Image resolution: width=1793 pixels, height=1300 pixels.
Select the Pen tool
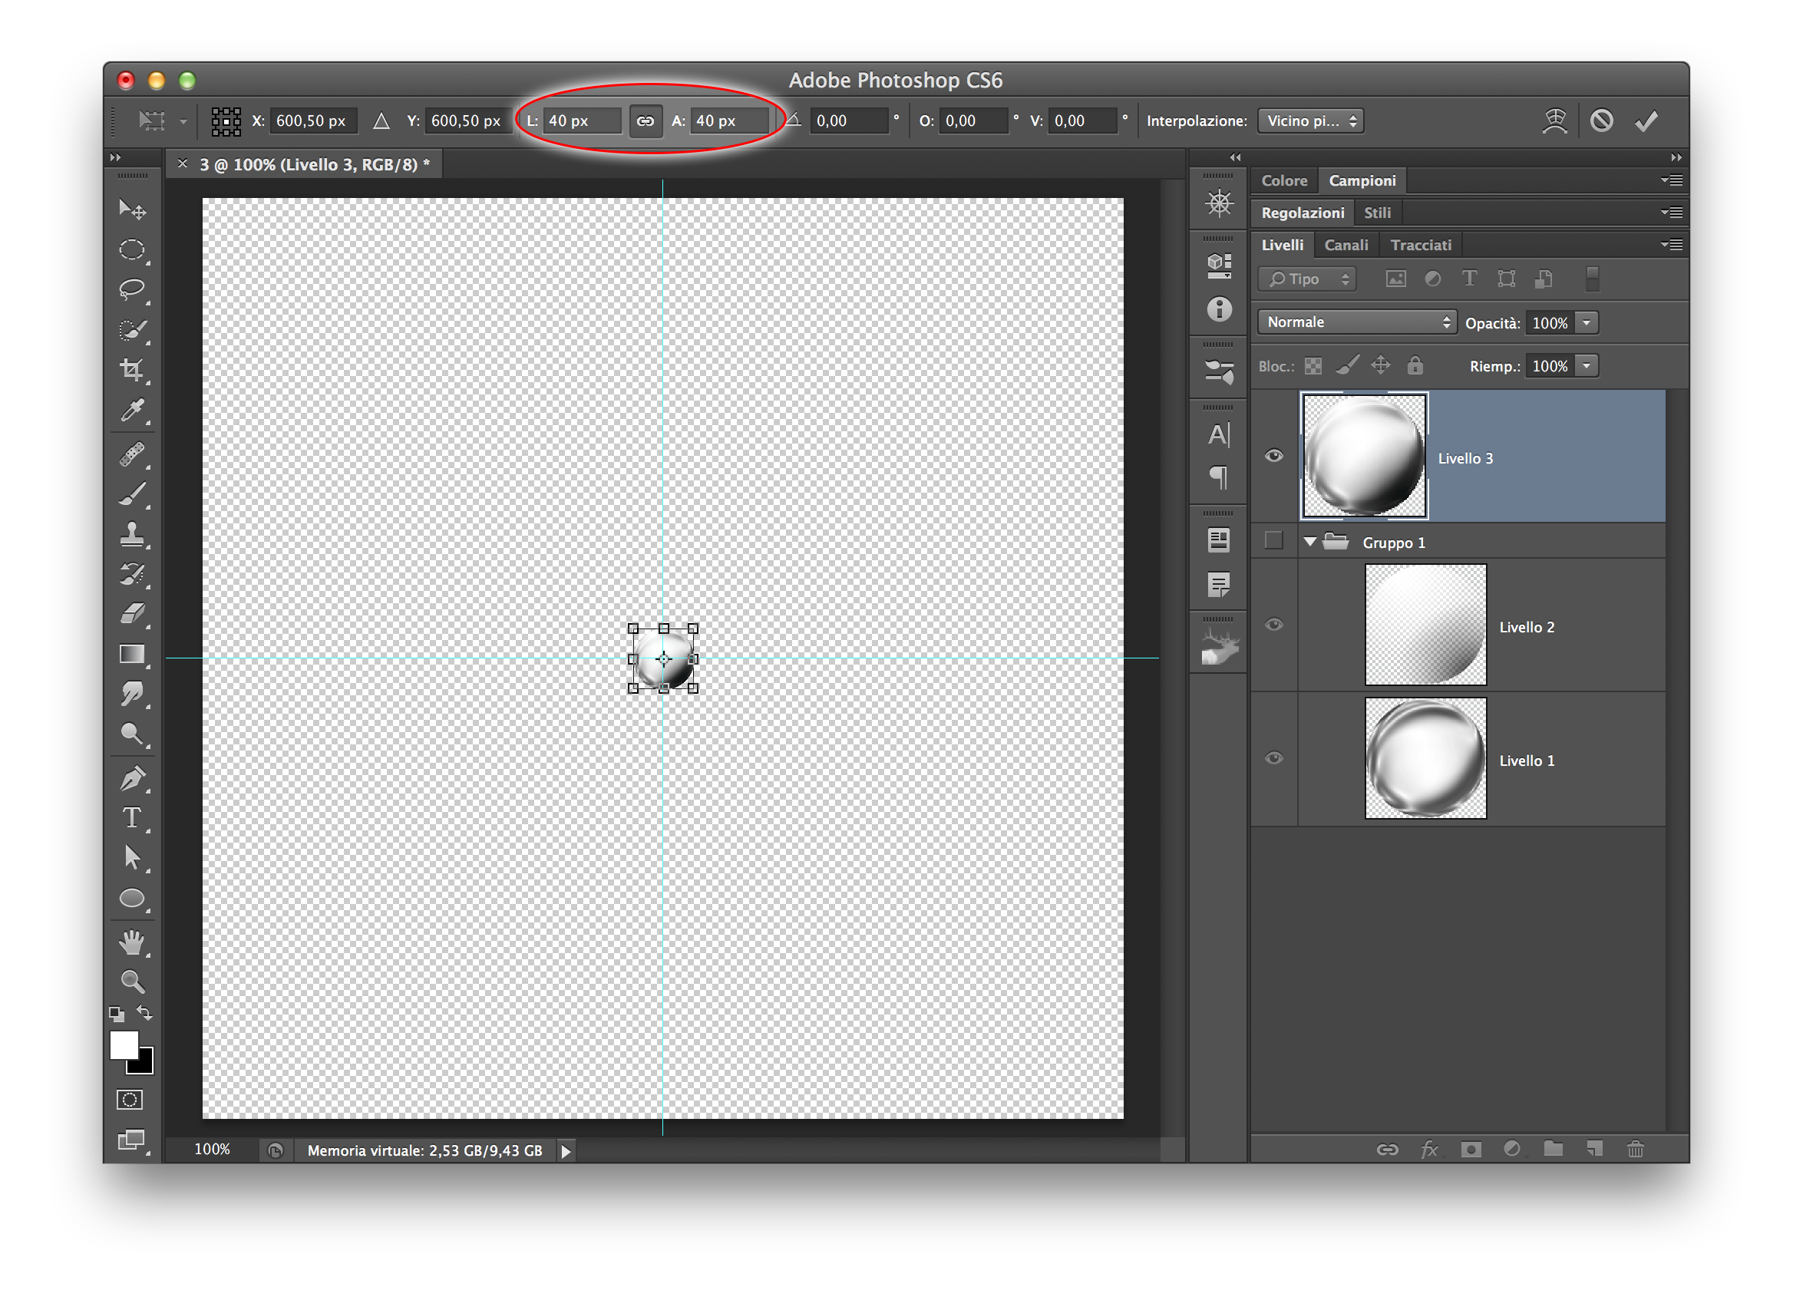pyautogui.click(x=131, y=779)
